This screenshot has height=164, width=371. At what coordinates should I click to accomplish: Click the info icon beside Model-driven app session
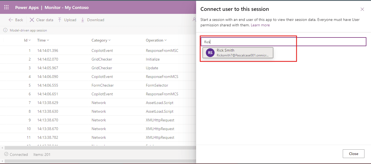[5, 30]
